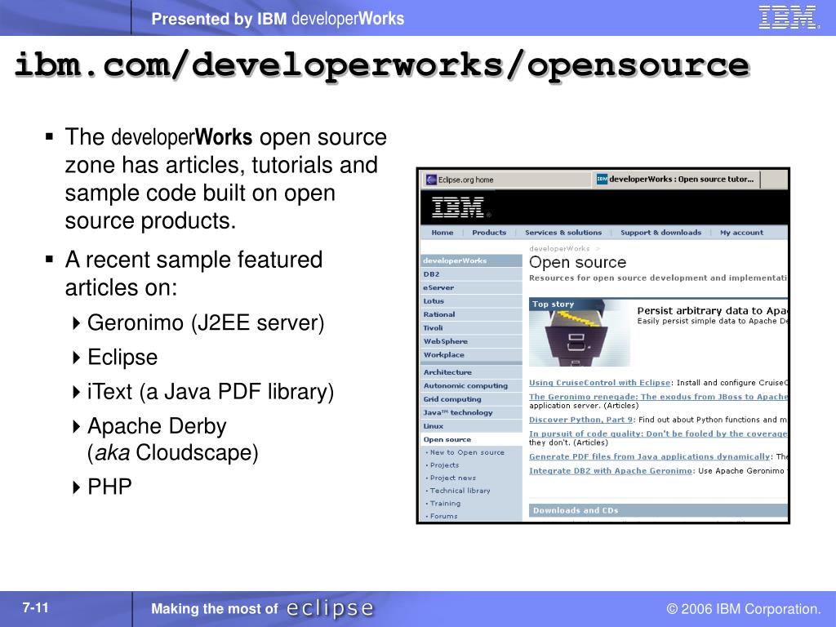The height and width of the screenshot is (627, 836).
Task: Select Open source in the sidebar
Action: pos(471,439)
